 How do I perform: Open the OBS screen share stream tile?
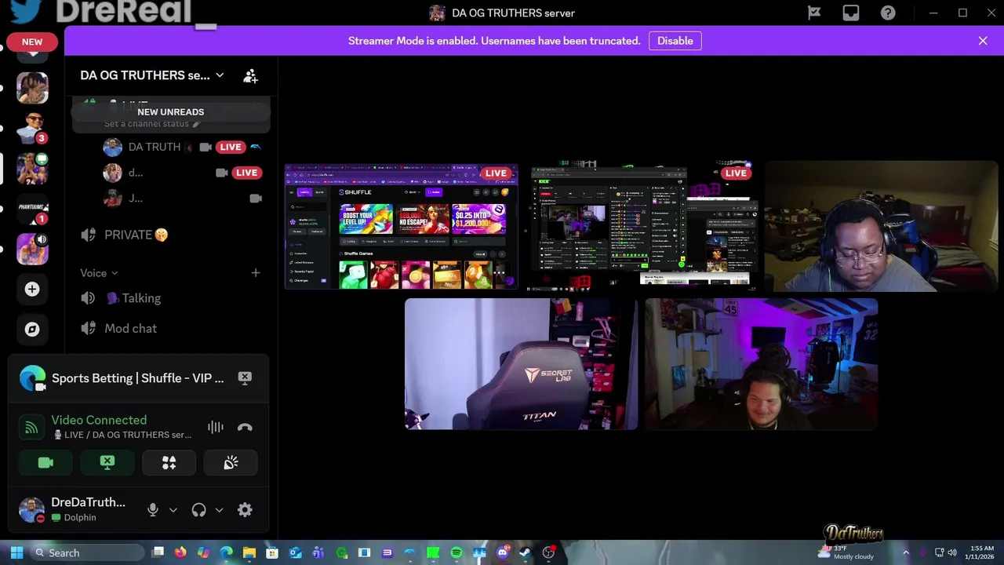tap(642, 227)
